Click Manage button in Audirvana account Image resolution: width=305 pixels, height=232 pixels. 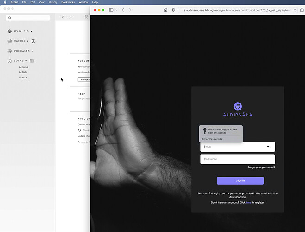pyautogui.click(x=84, y=79)
